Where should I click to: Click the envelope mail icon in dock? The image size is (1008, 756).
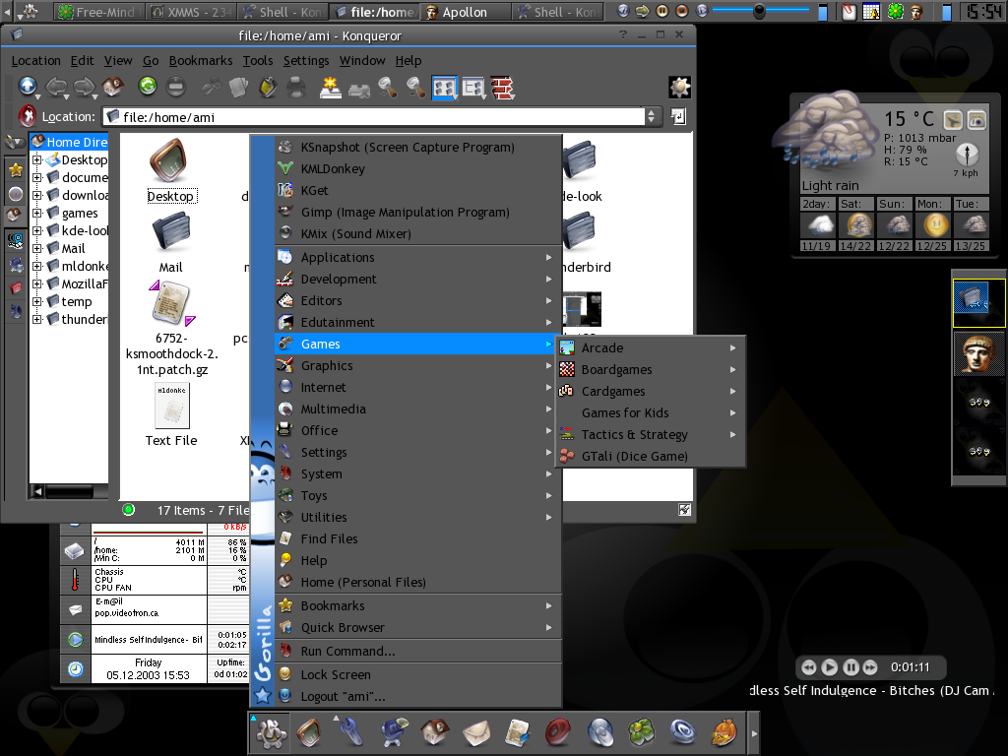click(x=476, y=733)
